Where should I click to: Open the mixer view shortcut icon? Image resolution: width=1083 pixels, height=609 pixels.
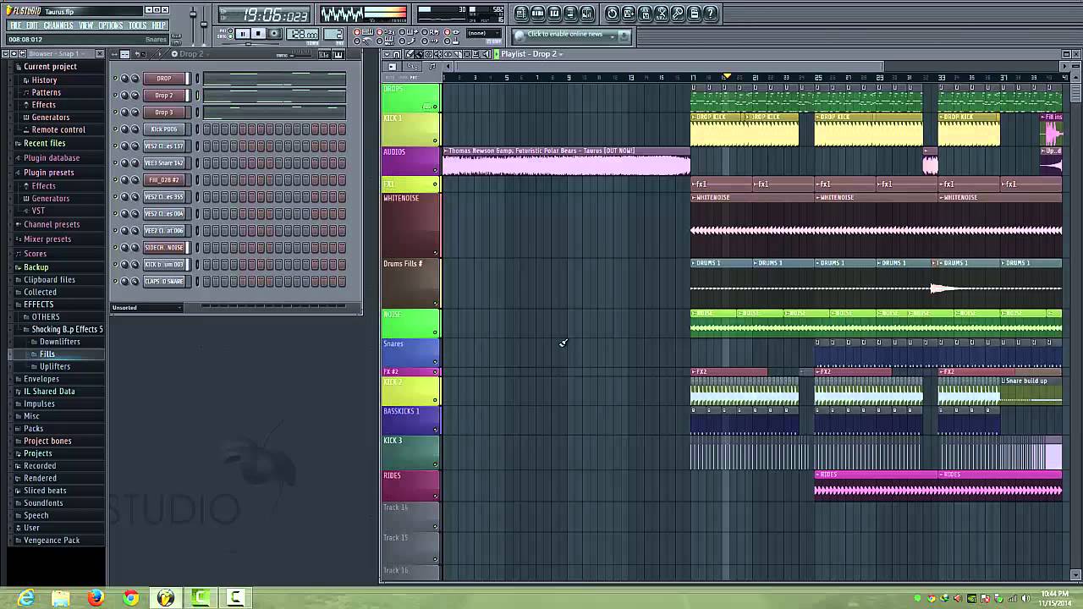point(587,14)
